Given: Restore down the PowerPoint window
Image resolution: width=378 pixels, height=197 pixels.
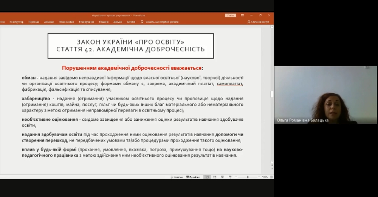Looking at the screenshot, I should [x=260, y=15].
